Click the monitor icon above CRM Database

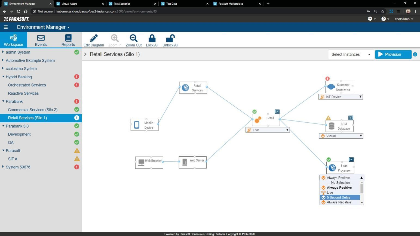351,118
